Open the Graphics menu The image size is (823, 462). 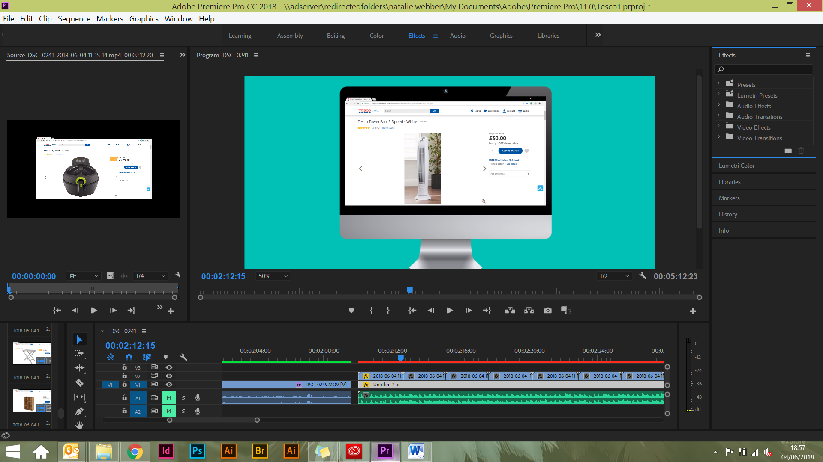[x=144, y=19]
